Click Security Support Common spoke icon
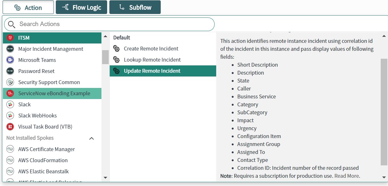This screenshot has height=186, width=388. point(10,82)
